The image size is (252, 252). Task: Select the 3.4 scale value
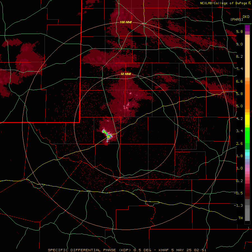click(239, 131)
